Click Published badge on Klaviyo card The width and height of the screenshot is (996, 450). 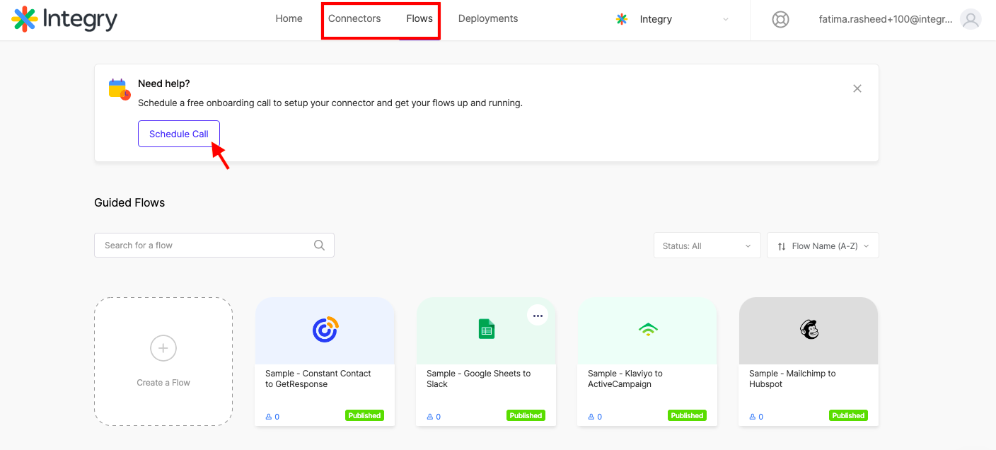coord(688,416)
